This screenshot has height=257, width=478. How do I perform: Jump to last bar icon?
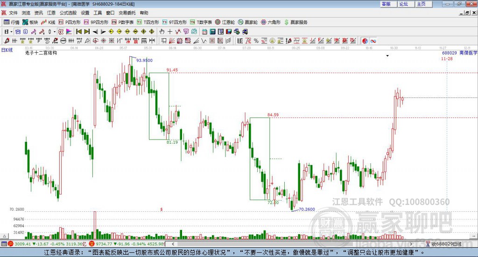pos(87,32)
